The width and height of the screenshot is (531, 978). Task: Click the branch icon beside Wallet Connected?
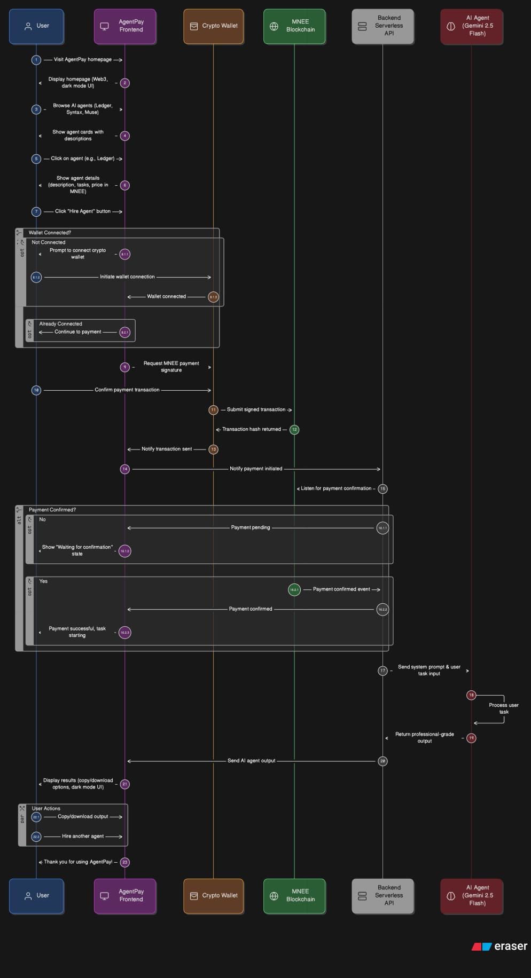coord(19,233)
